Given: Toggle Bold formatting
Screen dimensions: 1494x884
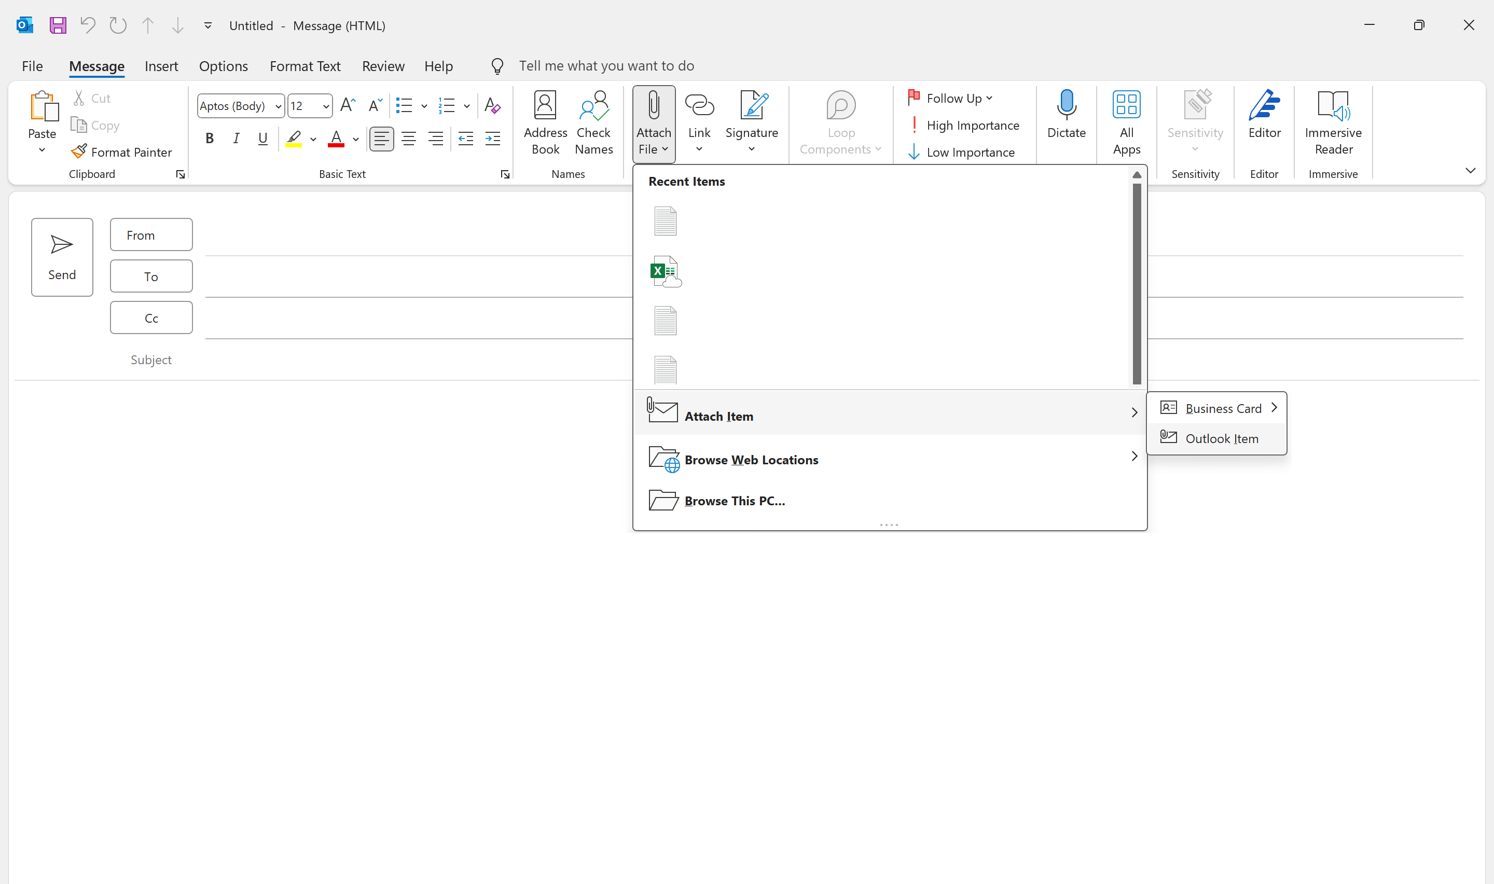Looking at the screenshot, I should click(x=210, y=138).
